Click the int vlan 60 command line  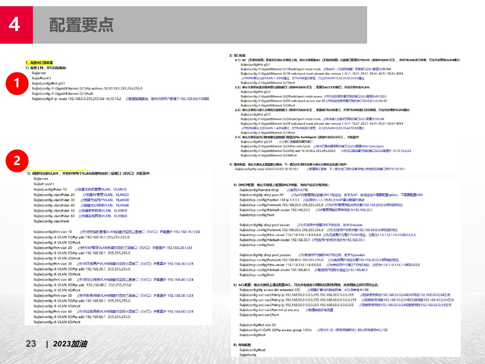[x=53, y=311]
